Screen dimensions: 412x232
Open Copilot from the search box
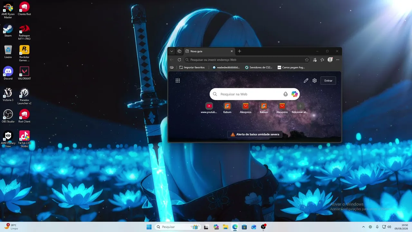tap(295, 94)
